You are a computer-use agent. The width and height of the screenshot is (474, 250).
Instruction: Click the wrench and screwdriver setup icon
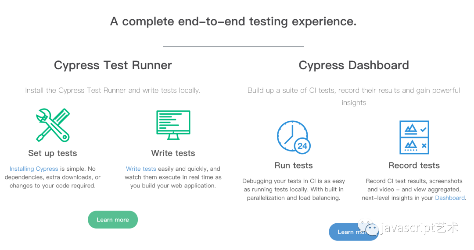(53, 125)
